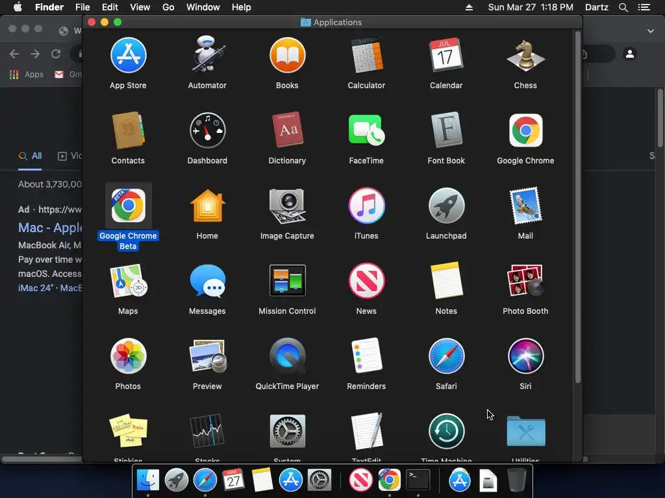The width and height of the screenshot is (665, 498).
Task: Select the Dashboard gauge icon
Action: [207, 130]
